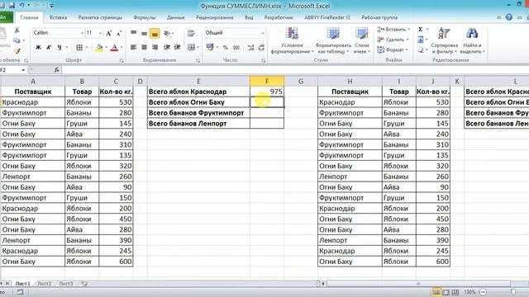Decrease font size with the small A icon
Viewport: 529px width, 297px height.
[x=119, y=33]
